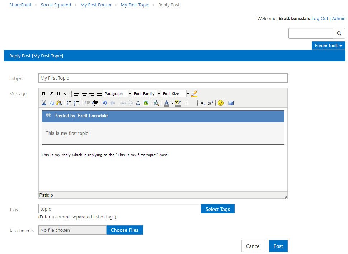Undo the last edit

coord(104,103)
